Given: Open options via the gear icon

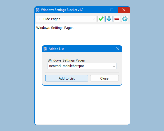Looking at the screenshot, I should [x=125, y=19].
